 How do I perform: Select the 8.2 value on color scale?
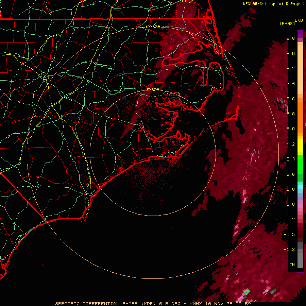coord(291,68)
